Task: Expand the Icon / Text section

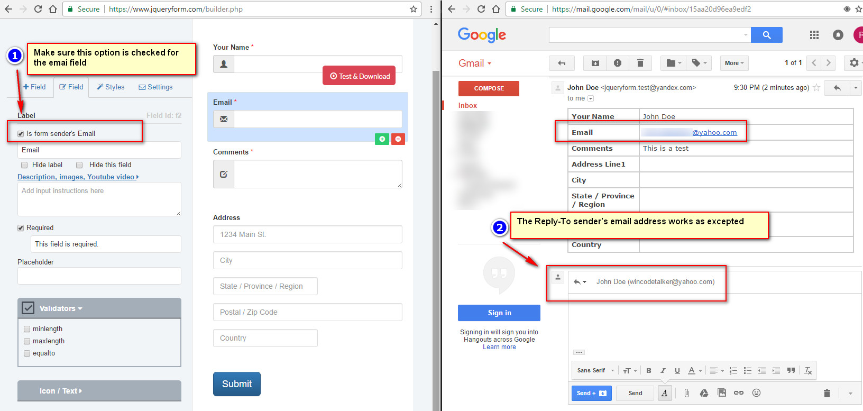Action: click(99, 391)
